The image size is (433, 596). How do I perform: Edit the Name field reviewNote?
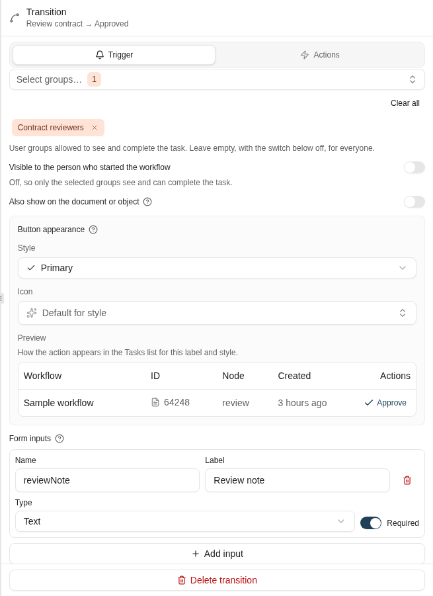[x=107, y=480]
